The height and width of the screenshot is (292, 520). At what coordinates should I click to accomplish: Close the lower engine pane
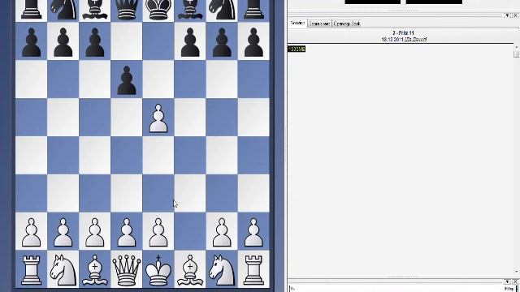pos(515,281)
